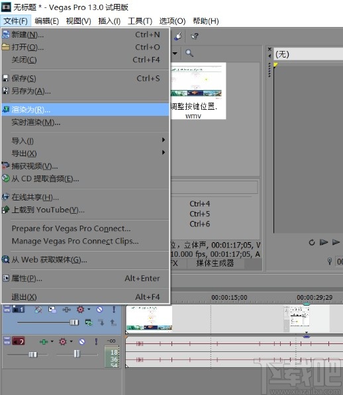Viewport: 343px width, 395px height.
Task: Toggle track 1 bypass motion blur icon
Action: click(38, 310)
